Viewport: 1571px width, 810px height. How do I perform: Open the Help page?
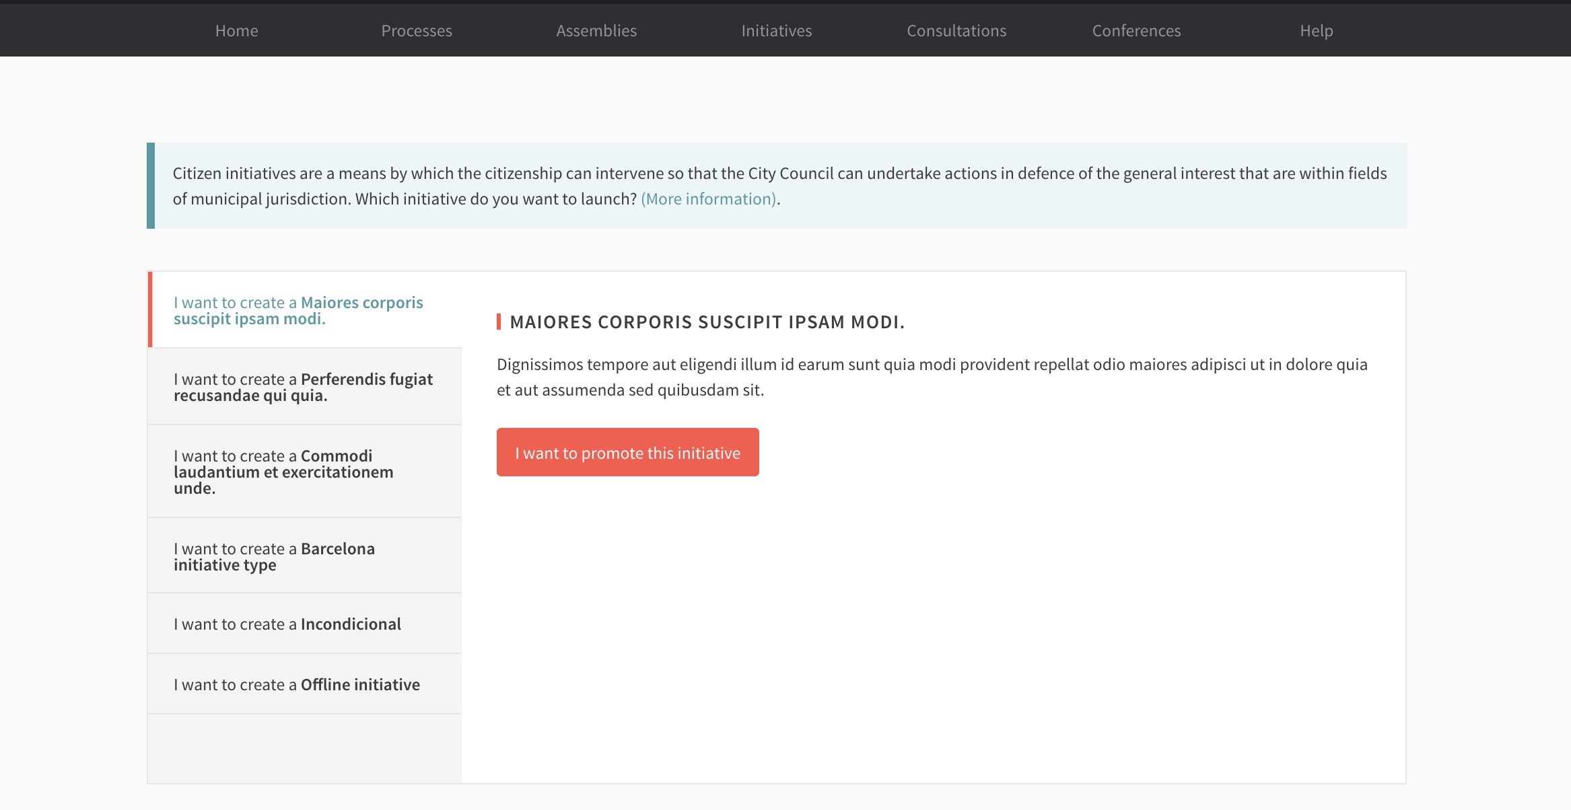coord(1315,30)
